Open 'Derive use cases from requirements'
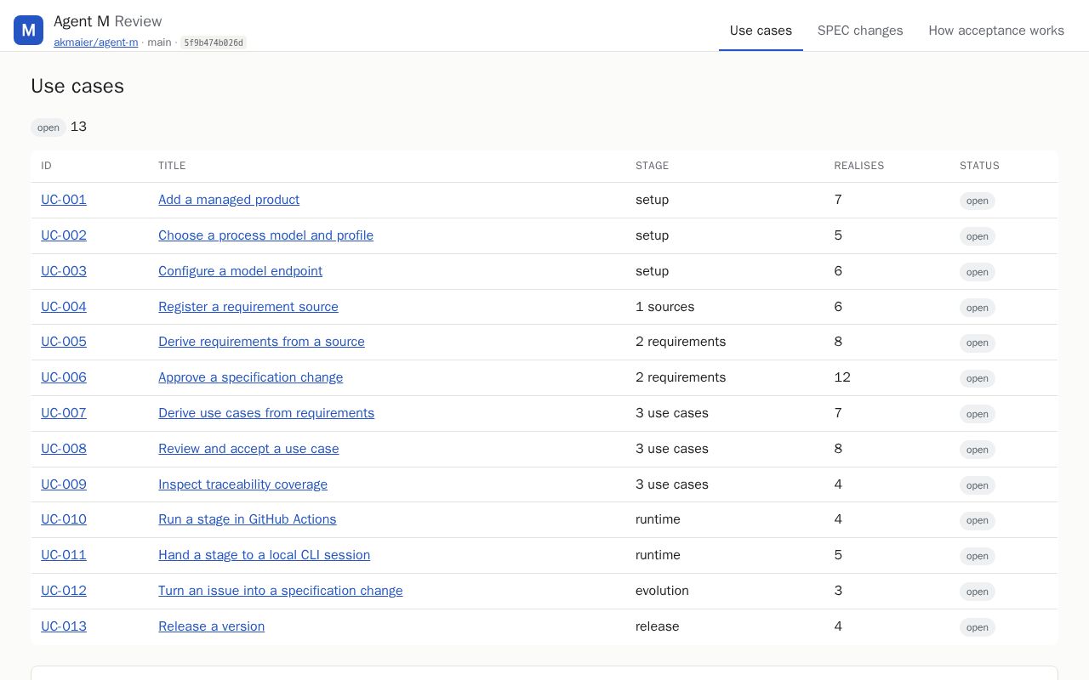The width and height of the screenshot is (1089, 680). [266, 413]
